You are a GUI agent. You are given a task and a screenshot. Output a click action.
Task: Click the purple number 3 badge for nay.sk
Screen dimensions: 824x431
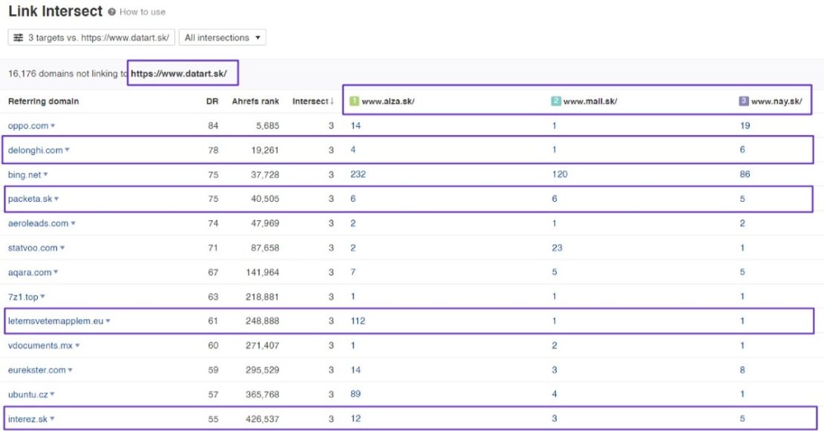coord(744,101)
